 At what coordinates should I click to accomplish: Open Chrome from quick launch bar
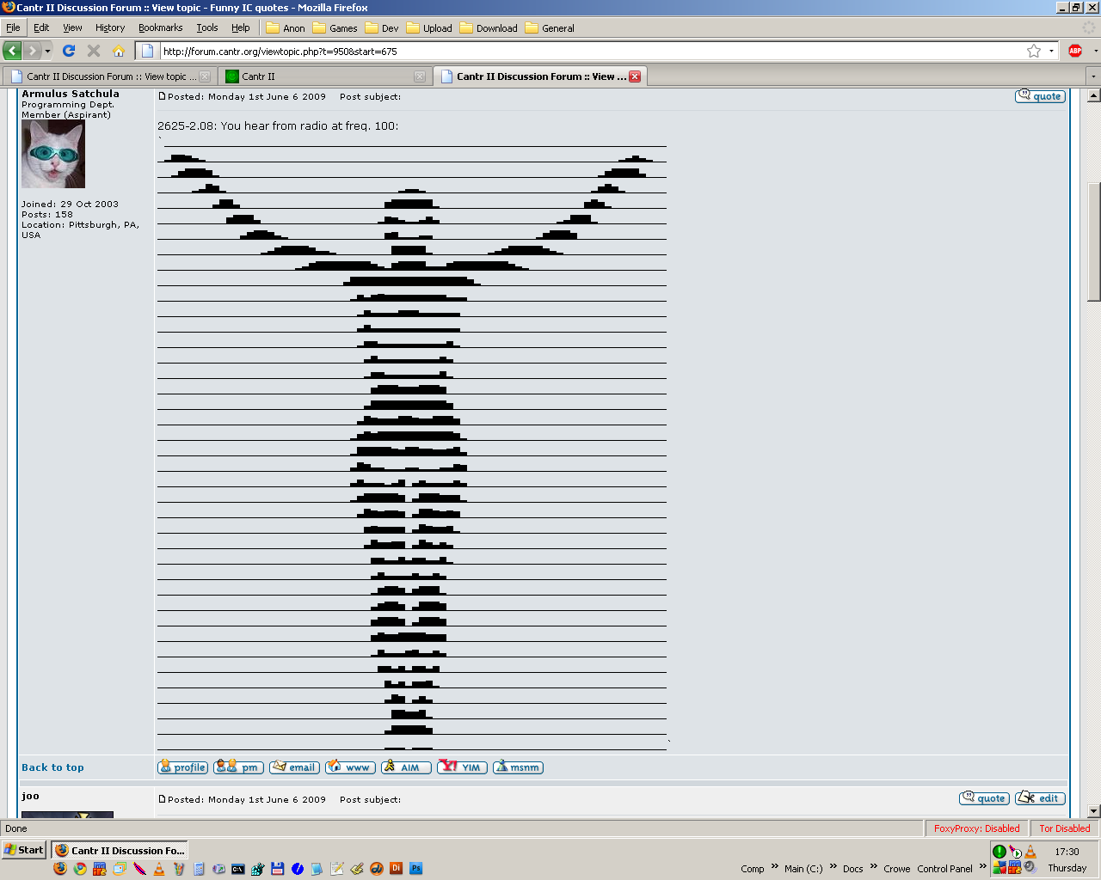click(80, 869)
